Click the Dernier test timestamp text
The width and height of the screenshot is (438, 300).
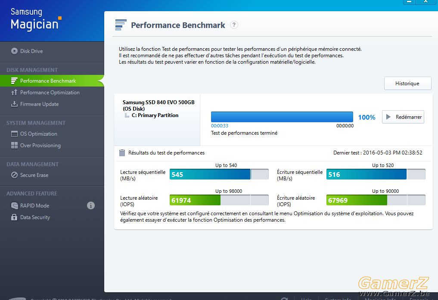(378, 153)
